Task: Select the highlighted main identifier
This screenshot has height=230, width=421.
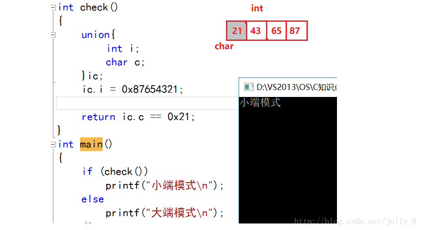Action: 91,144
